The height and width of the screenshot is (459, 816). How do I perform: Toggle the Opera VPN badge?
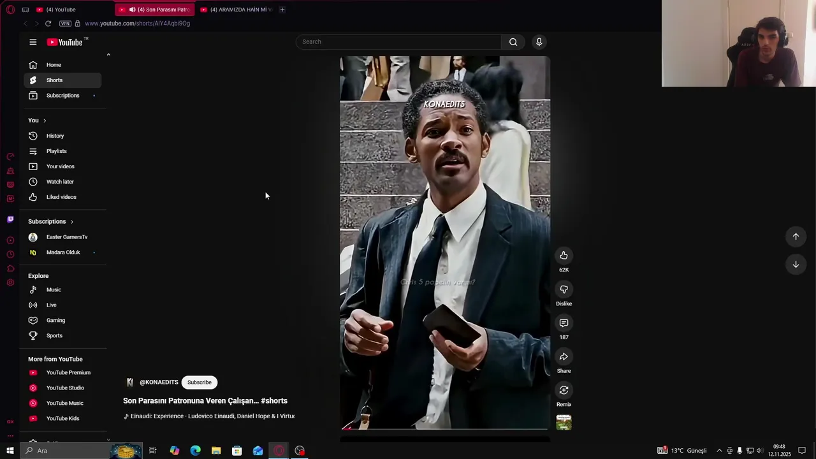[65, 24]
